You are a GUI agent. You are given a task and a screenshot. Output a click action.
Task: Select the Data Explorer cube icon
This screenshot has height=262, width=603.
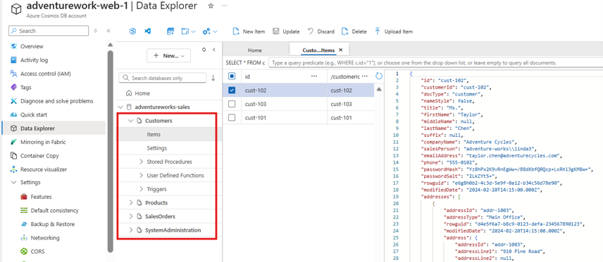14,129
